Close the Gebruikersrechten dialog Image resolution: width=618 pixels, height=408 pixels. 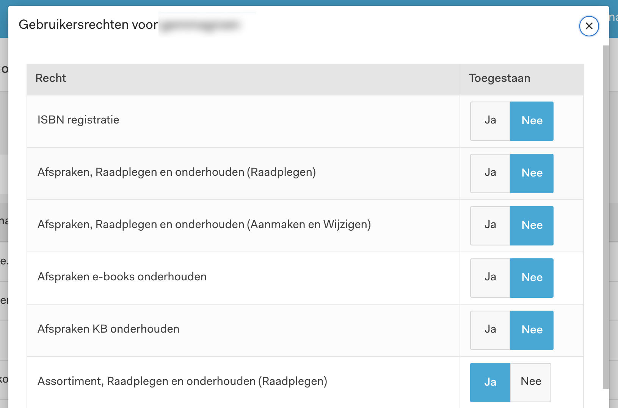point(589,26)
